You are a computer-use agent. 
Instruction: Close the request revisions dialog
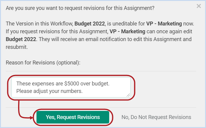coord(199,6)
